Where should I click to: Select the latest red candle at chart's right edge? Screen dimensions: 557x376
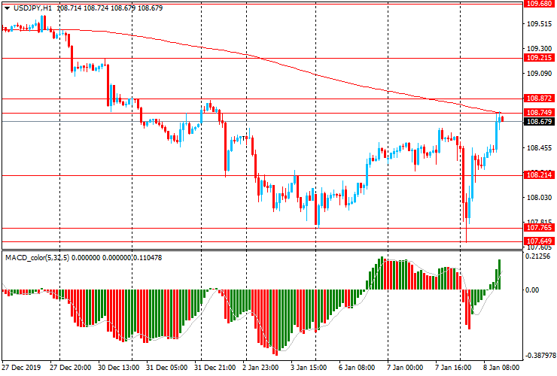pyautogui.click(x=502, y=119)
